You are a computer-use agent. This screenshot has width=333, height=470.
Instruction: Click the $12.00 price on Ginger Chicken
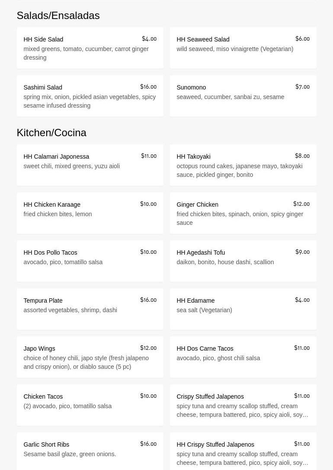point(301,204)
